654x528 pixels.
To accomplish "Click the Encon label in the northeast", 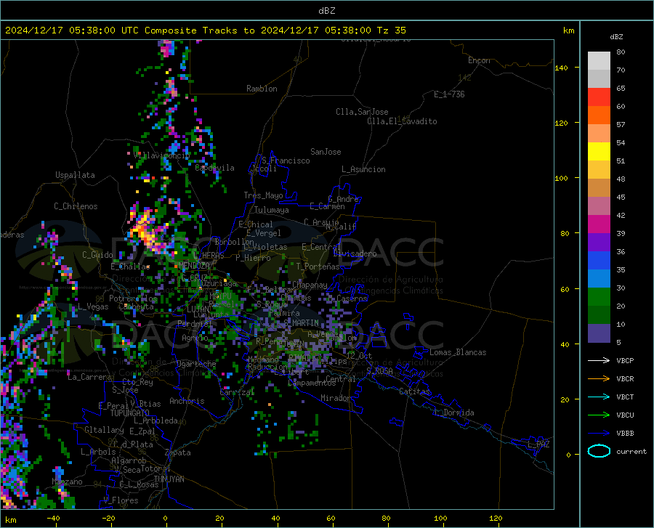I will pos(479,60).
